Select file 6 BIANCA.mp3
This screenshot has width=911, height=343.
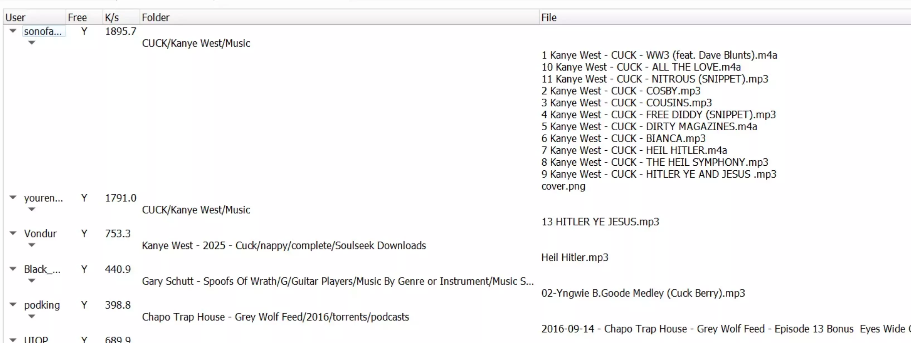click(x=623, y=138)
